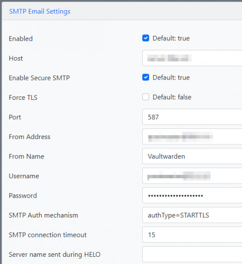Click into the Username input box
242x264 pixels.
point(192,176)
